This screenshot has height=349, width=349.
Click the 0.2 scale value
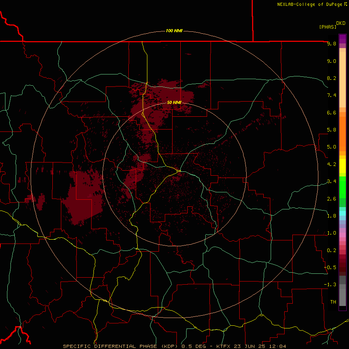click(332, 251)
